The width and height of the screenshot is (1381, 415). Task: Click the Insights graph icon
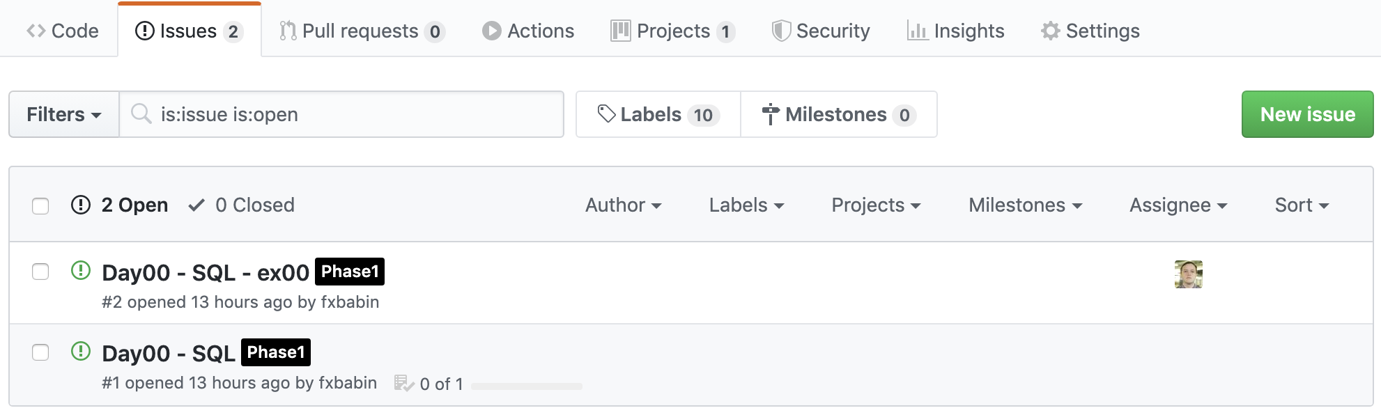[x=917, y=31]
